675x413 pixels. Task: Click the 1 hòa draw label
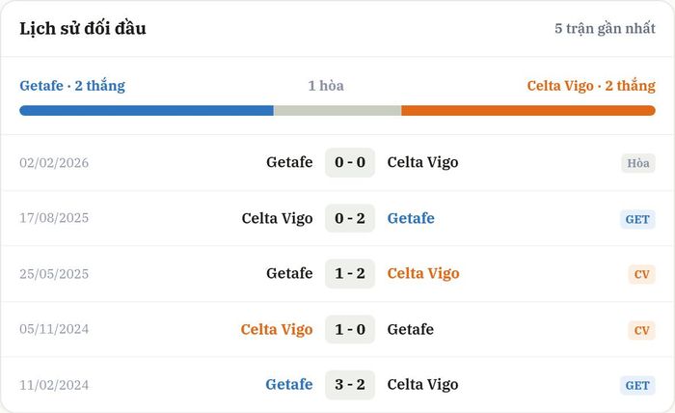coord(326,86)
